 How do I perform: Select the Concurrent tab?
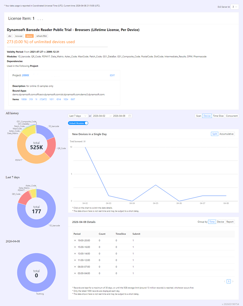click(232, 116)
